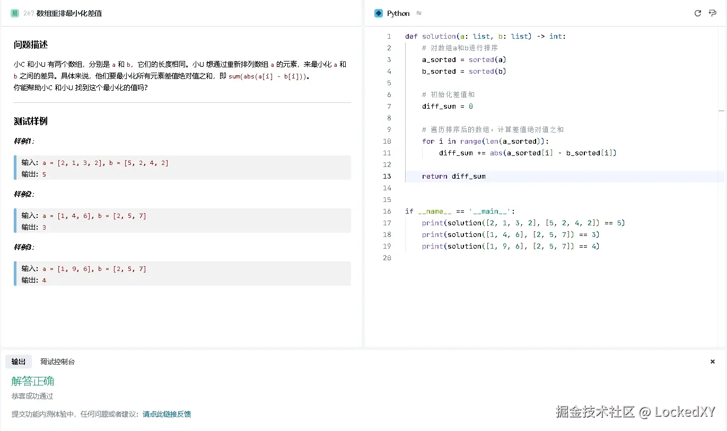727x431 pixels.
Task: Switch to the 调试控制台 tab
Action: (57, 362)
